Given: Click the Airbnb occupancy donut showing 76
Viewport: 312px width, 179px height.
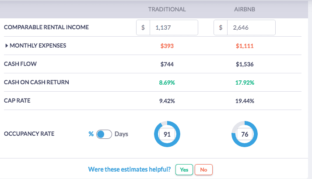Looking at the screenshot, I should [x=245, y=134].
